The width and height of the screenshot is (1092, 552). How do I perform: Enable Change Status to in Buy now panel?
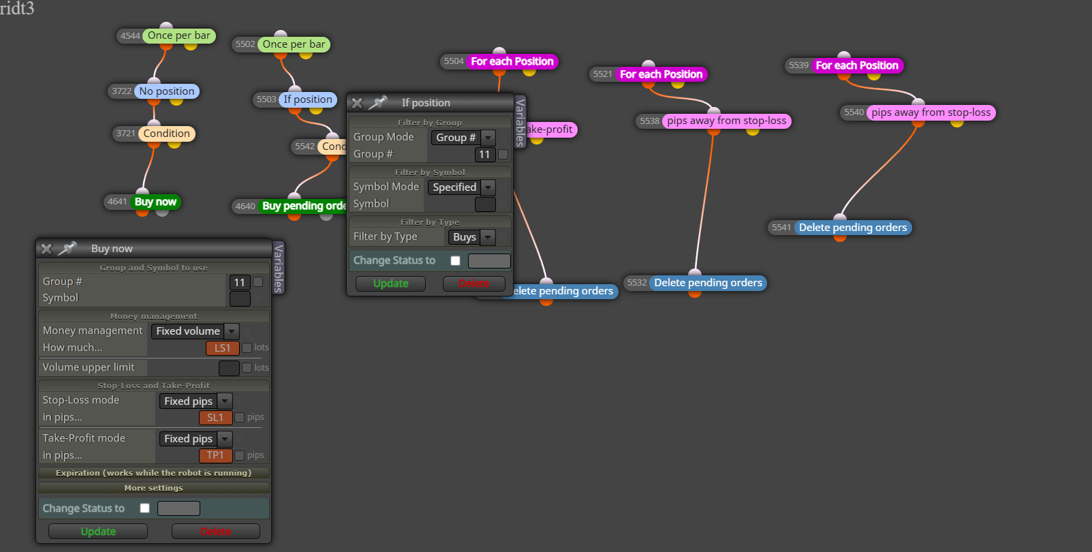click(x=144, y=508)
